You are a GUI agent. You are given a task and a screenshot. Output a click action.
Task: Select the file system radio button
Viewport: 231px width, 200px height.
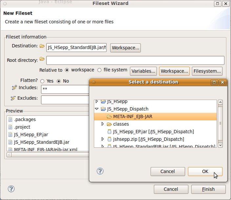point(100,70)
